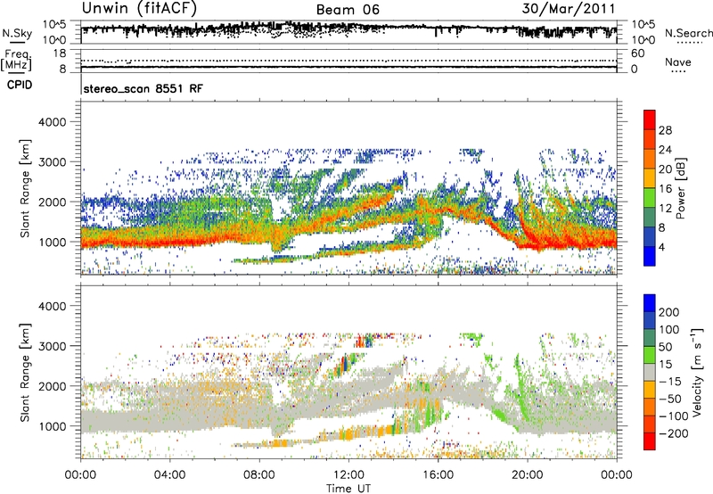Click the 'Unwin (fitACF)' title text
The image size is (713, 494).
click(139, 8)
